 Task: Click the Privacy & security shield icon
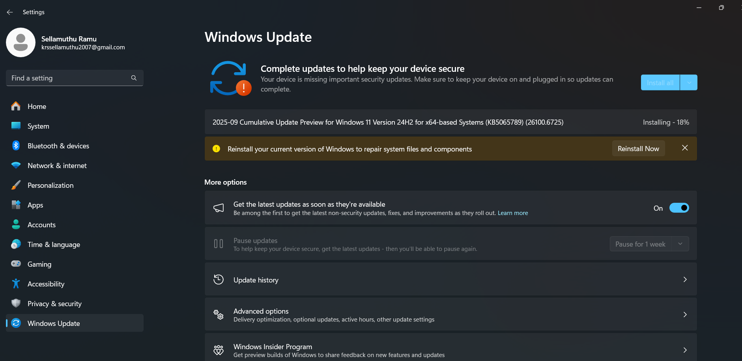coord(16,303)
